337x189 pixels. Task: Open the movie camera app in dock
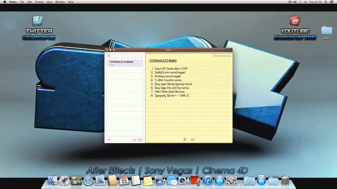[160, 181]
